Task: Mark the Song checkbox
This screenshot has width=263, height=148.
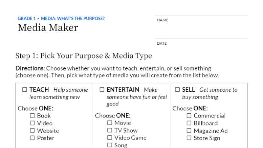Action: point(110,145)
